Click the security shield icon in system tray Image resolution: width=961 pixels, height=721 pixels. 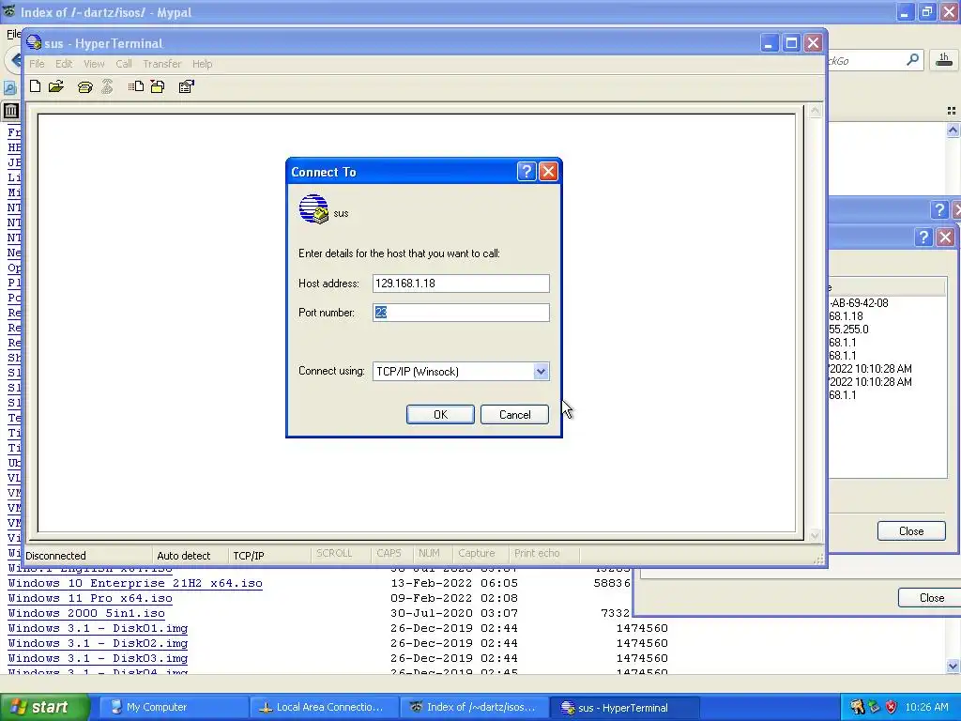(x=892, y=707)
